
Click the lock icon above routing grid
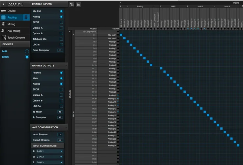coord(78,4)
